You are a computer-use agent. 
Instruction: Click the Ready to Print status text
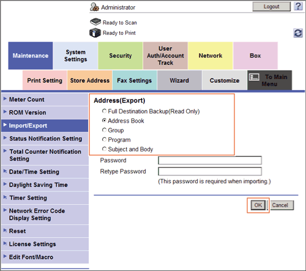119,33
